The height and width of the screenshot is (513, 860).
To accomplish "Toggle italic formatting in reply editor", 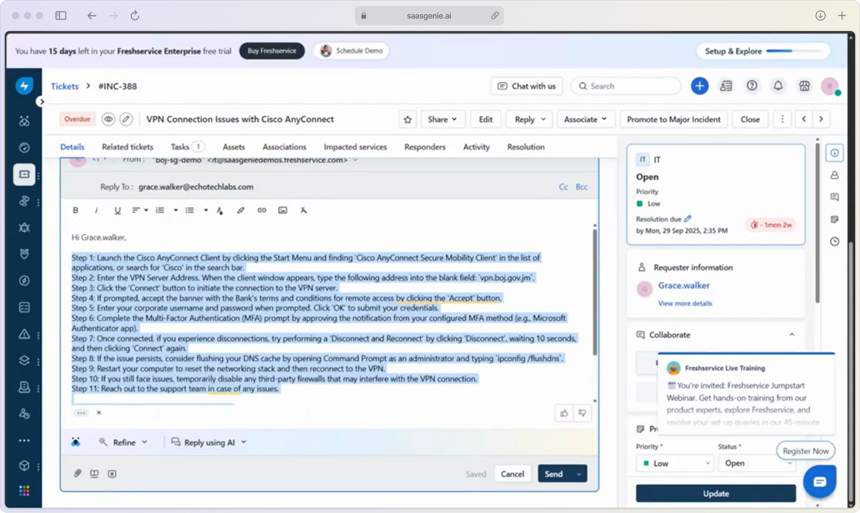I will pos(96,210).
